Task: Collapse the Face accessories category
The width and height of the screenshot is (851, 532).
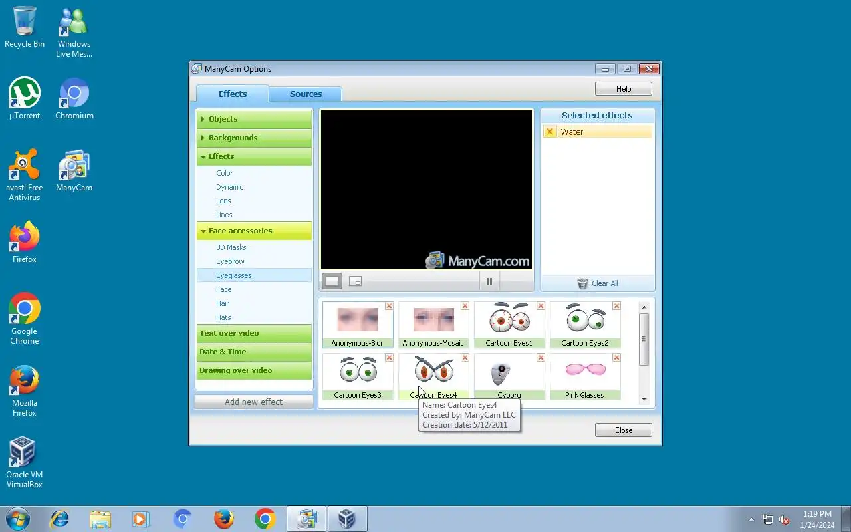Action: (x=254, y=231)
